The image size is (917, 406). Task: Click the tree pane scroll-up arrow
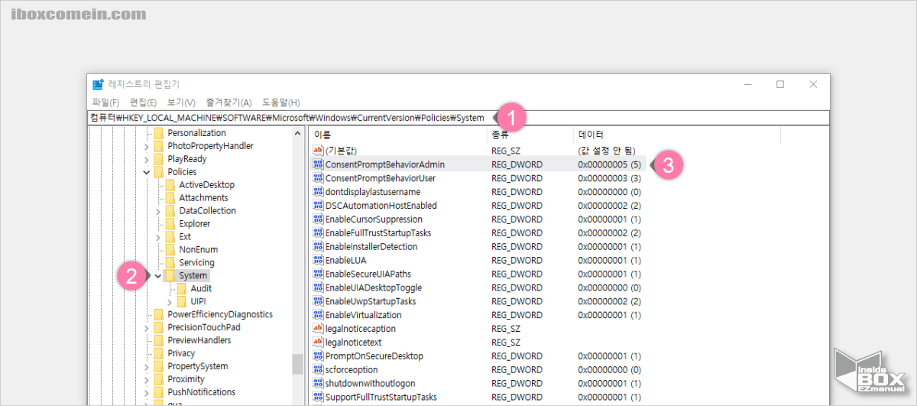coord(298,133)
